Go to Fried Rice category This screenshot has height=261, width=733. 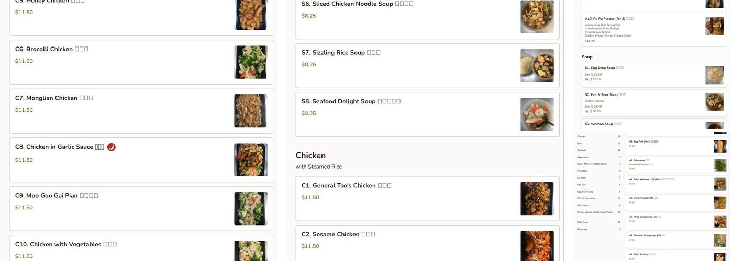(582, 171)
